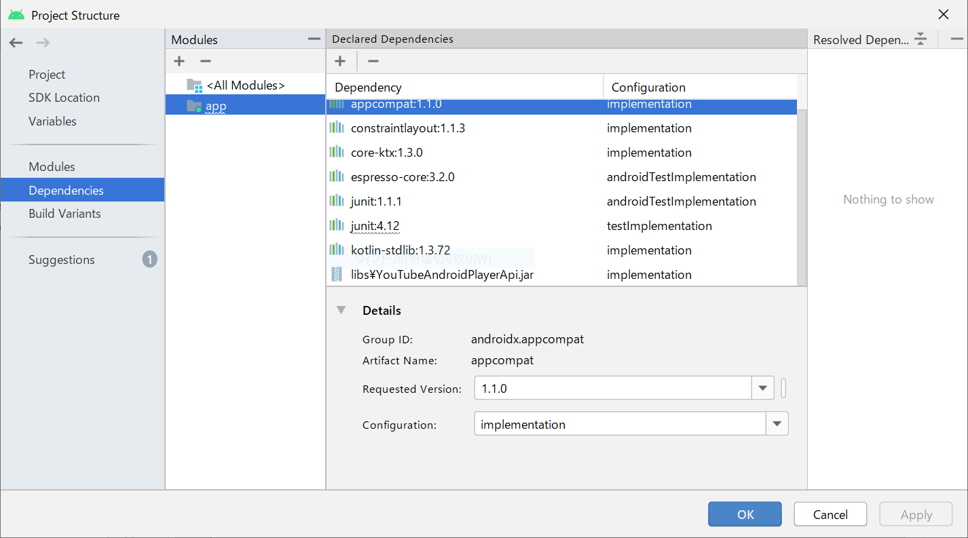Click androidTestImplementation cell of espresso-core
This screenshot has width=968, height=538.
pos(682,176)
